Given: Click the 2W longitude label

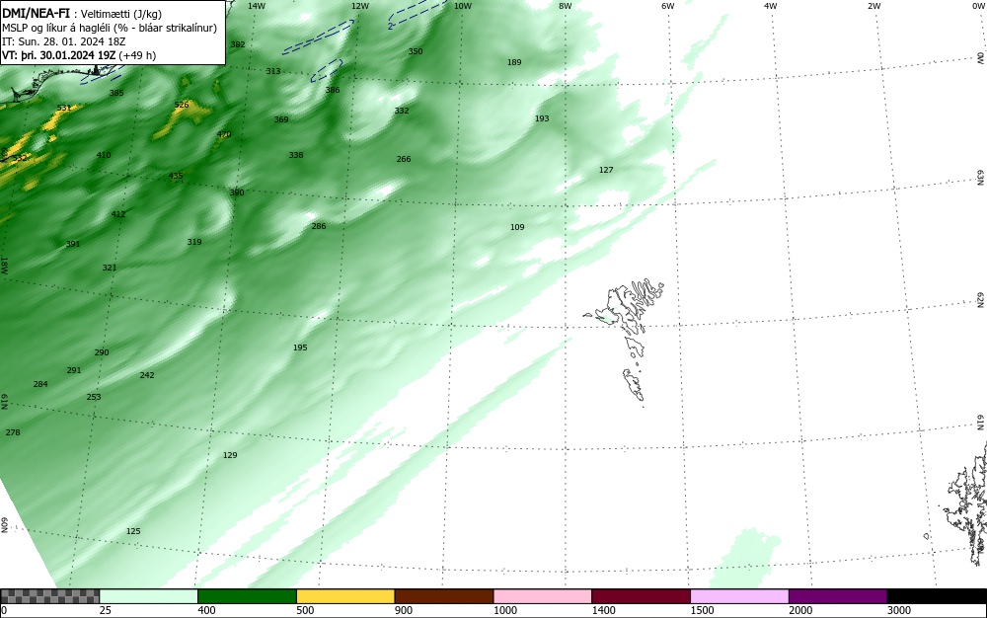Looking at the screenshot, I should pos(873,6).
